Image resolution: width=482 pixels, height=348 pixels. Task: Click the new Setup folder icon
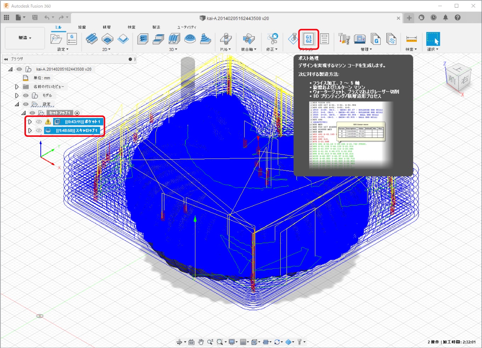point(56,39)
